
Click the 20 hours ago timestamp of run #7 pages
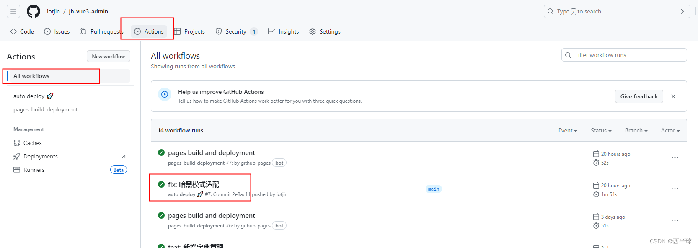click(x=615, y=154)
